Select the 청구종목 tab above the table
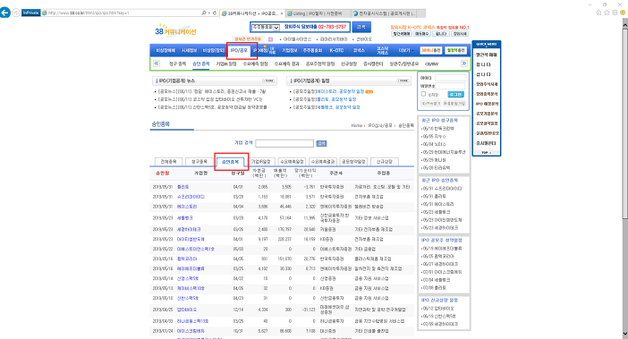 [199, 162]
